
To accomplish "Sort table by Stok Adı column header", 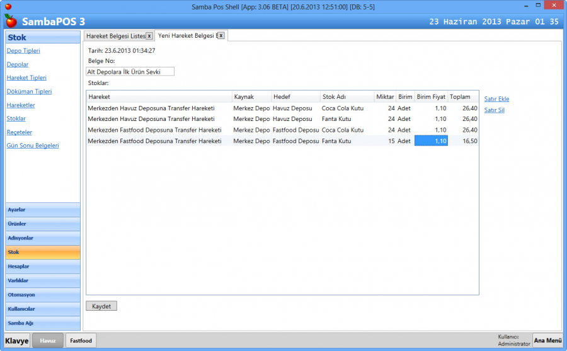I will click(346, 97).
